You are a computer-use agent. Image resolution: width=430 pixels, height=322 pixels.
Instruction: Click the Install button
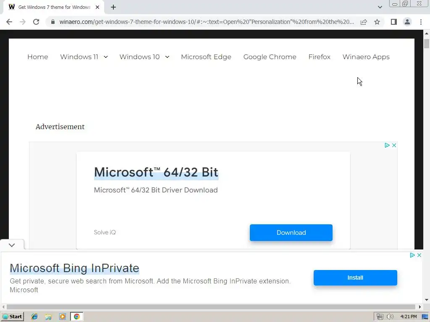(355, 278)
